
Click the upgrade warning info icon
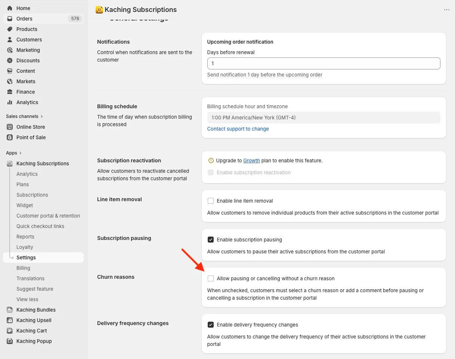pos(211,160)
